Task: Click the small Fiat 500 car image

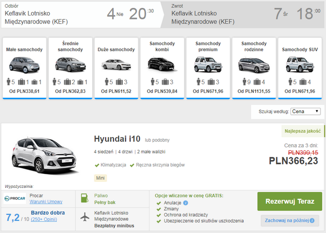Action: [25, 65]
